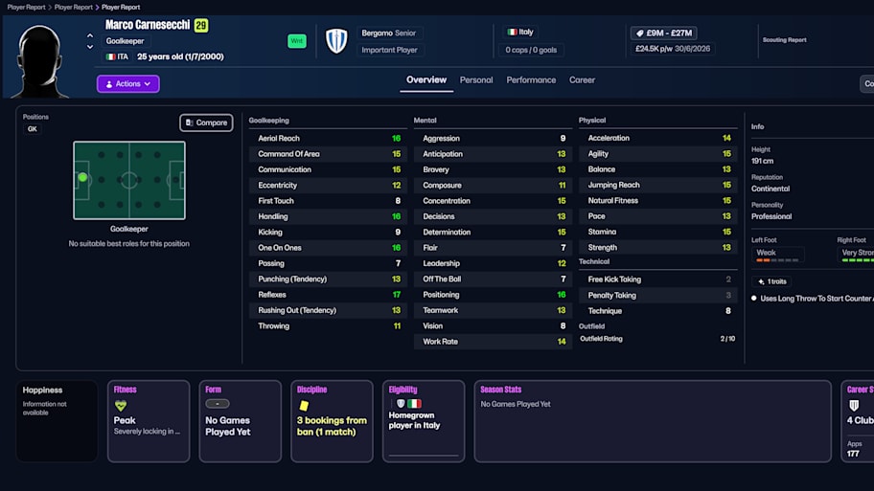This screenshot has width=874, height=491.
Task: Click the Discipline card
Action: tap(332, 421)
